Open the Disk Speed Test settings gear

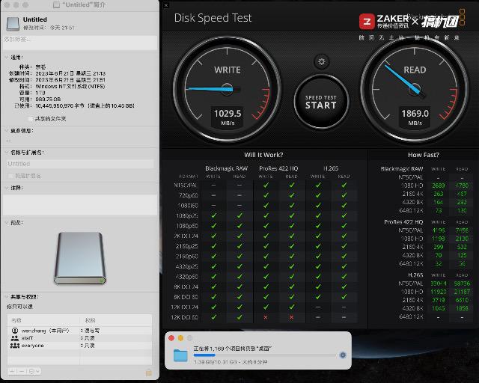click(321, 61)
